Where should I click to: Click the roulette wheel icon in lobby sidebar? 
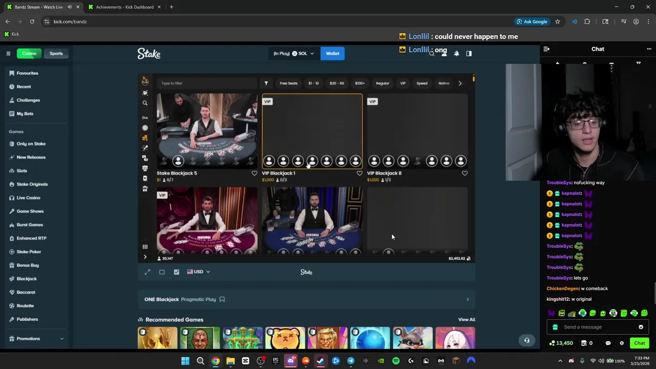click(145, 128)
